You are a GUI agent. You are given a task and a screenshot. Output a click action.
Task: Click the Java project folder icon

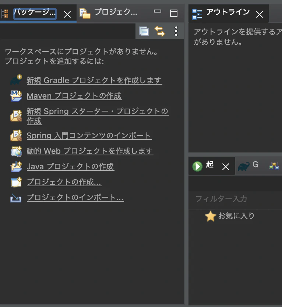coord(16,167)
